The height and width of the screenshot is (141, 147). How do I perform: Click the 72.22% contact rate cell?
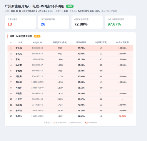point(81,111)
